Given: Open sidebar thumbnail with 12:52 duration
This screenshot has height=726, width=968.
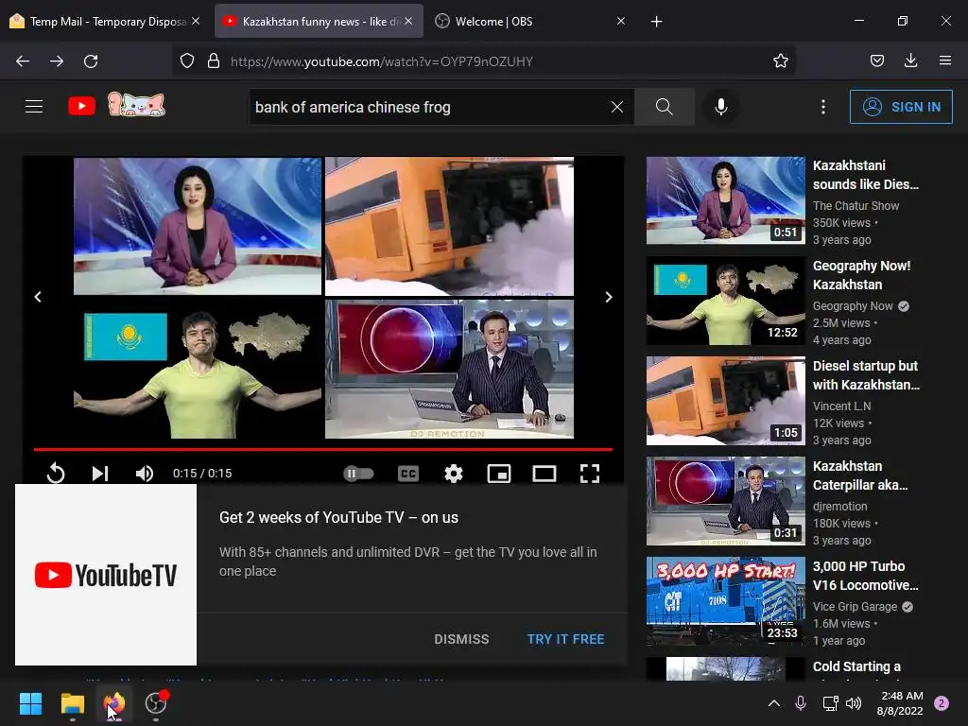Looking at the screenshot, I should [725, 301].
